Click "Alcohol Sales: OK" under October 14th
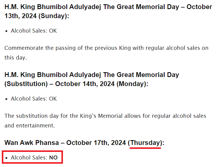This screenshot has width=217, height=167. click(34, 99)
